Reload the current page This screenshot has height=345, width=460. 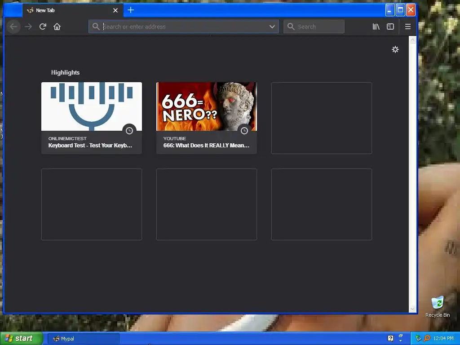(43, 27)
